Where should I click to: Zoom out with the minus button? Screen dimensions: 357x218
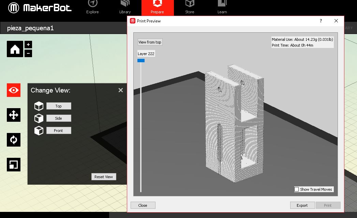28,53
